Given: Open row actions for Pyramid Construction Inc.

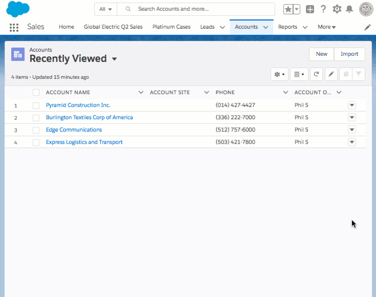Looking at the screenshot, I should pyautogui.click(x=352, y=105).
